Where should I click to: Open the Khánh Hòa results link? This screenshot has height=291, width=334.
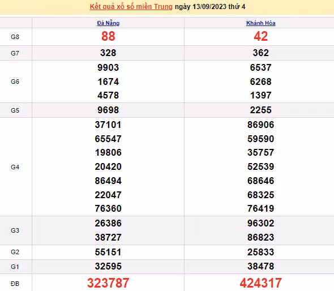(261, 23)
